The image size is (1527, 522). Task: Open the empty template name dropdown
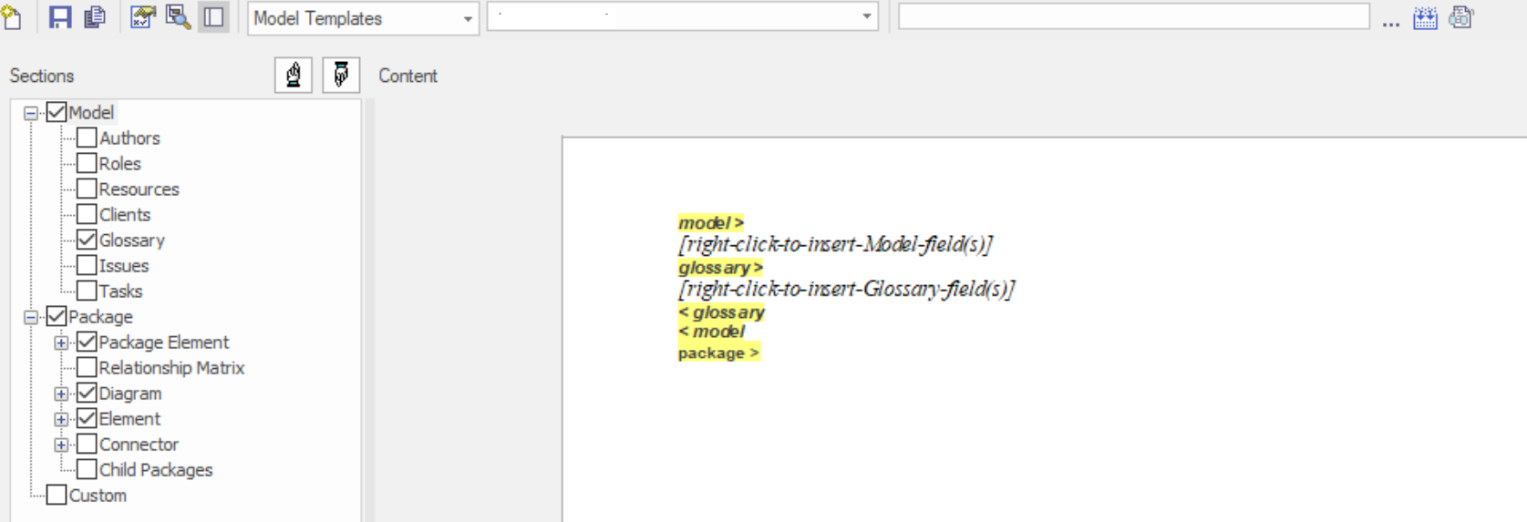coord(683,17)
